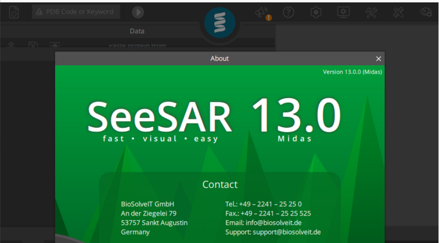The width and height of the screenshot is (439, 243).
Task: Toggle the eye visibility icon
Action: [426, 12]
